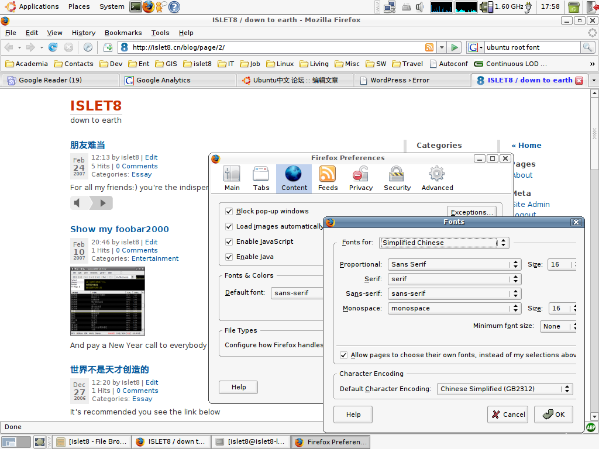
Task: Click Help in the Fonts dialog
Action: (x=353, y=415)
